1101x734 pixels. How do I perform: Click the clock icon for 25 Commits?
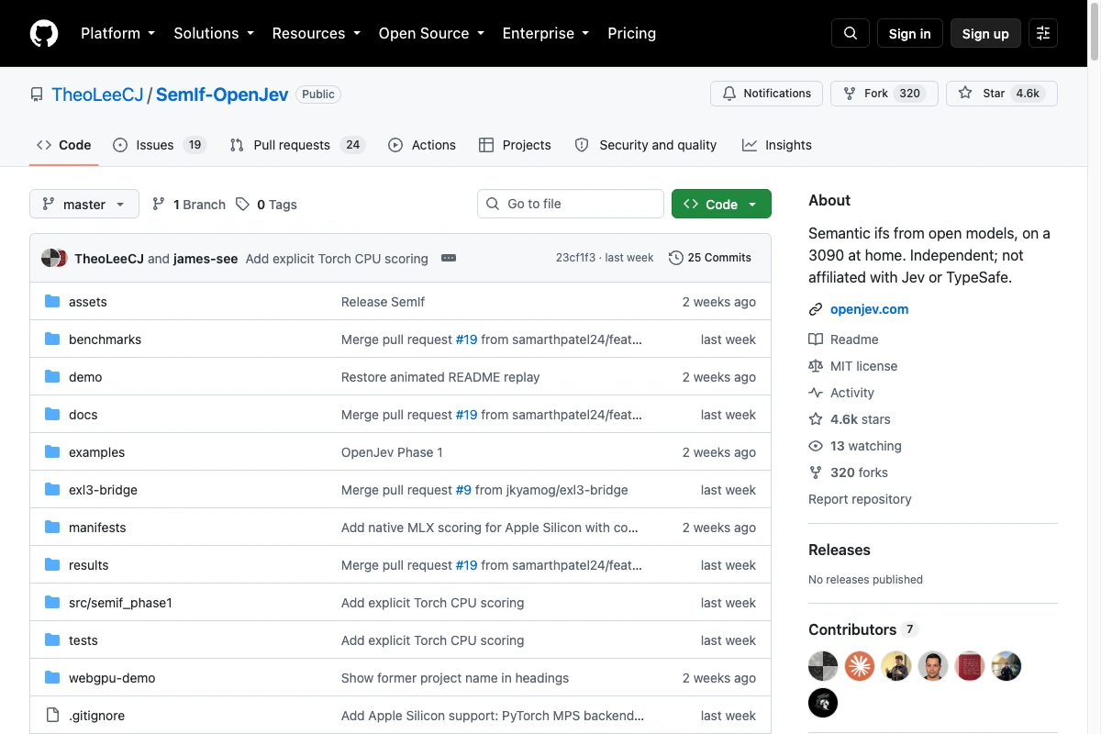(676, 258)
